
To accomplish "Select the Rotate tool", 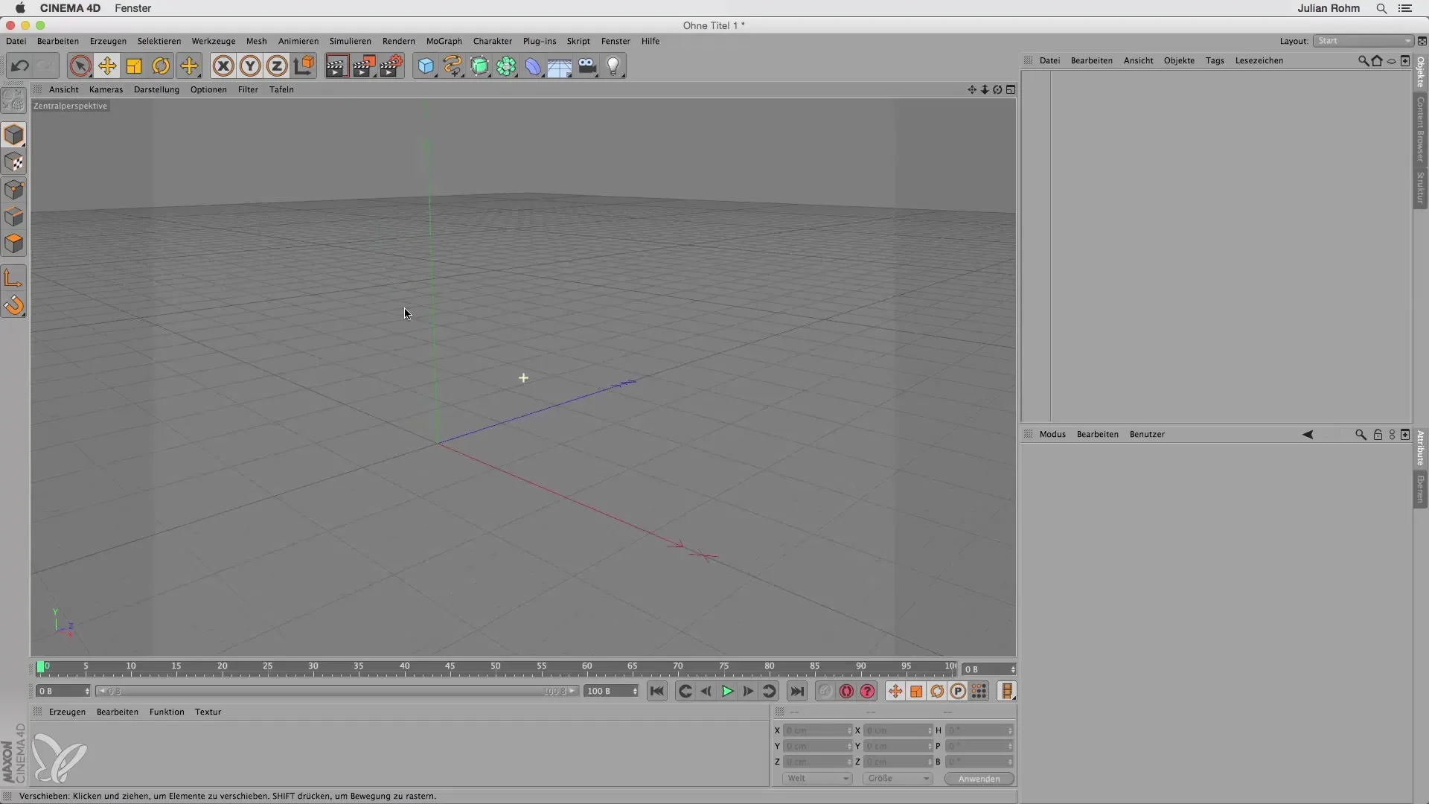I will [x=161, y=66].
